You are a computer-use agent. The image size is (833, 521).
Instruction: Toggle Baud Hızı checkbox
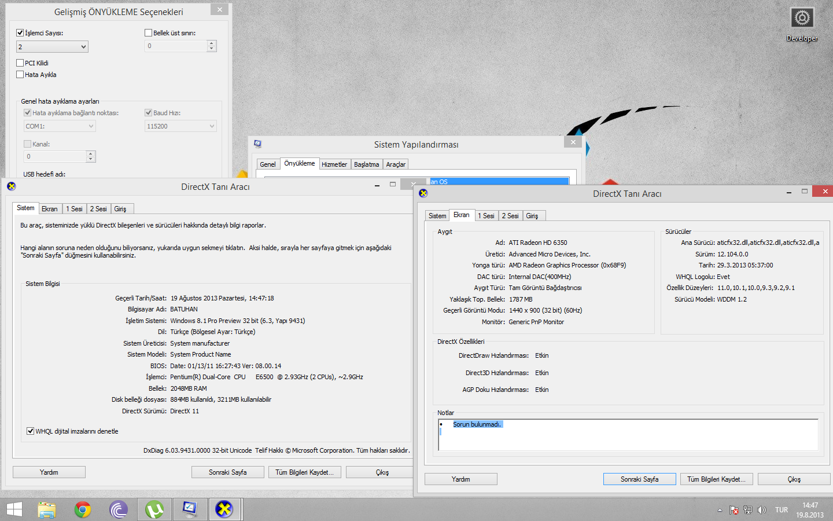click(x=149, y=113)
